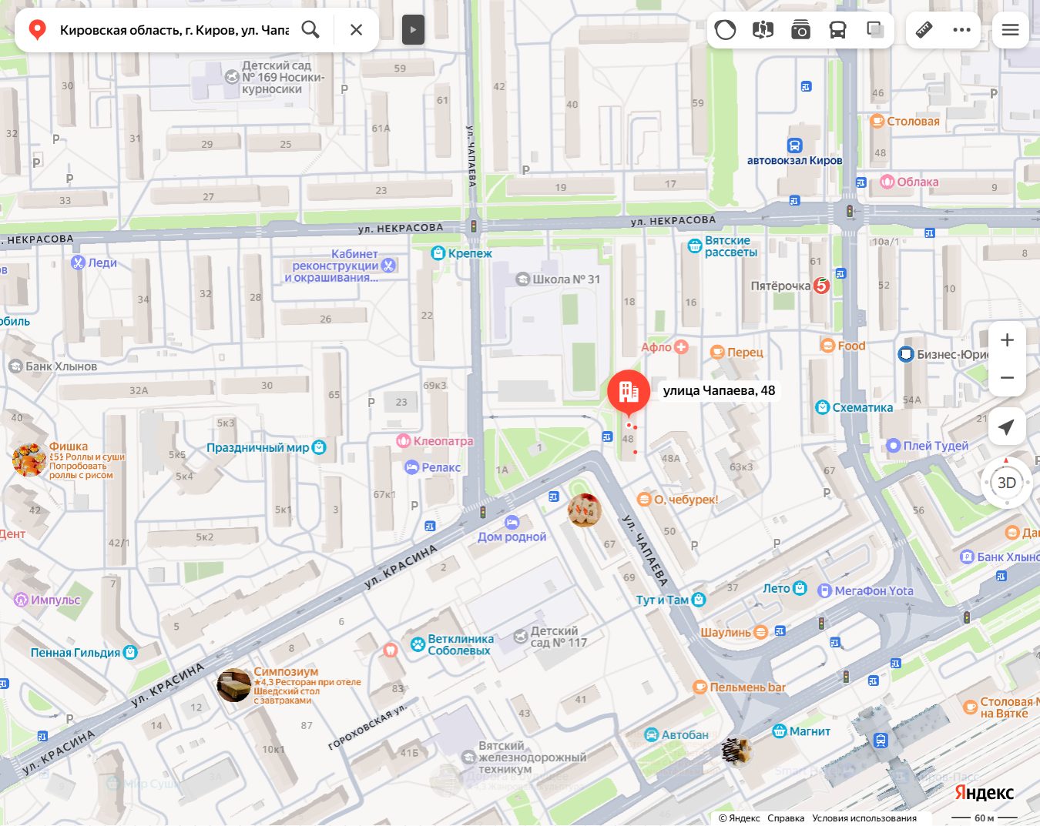This screenshot has height=826, width=1040.
Task: Click the Яндекс logo
Action: pyautogui.click(x=984, y=793)
